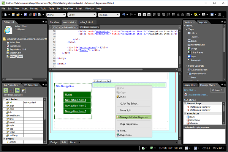
Task: Click the show categorized list icon in Tag Properties
Action: tap(6, 91)
